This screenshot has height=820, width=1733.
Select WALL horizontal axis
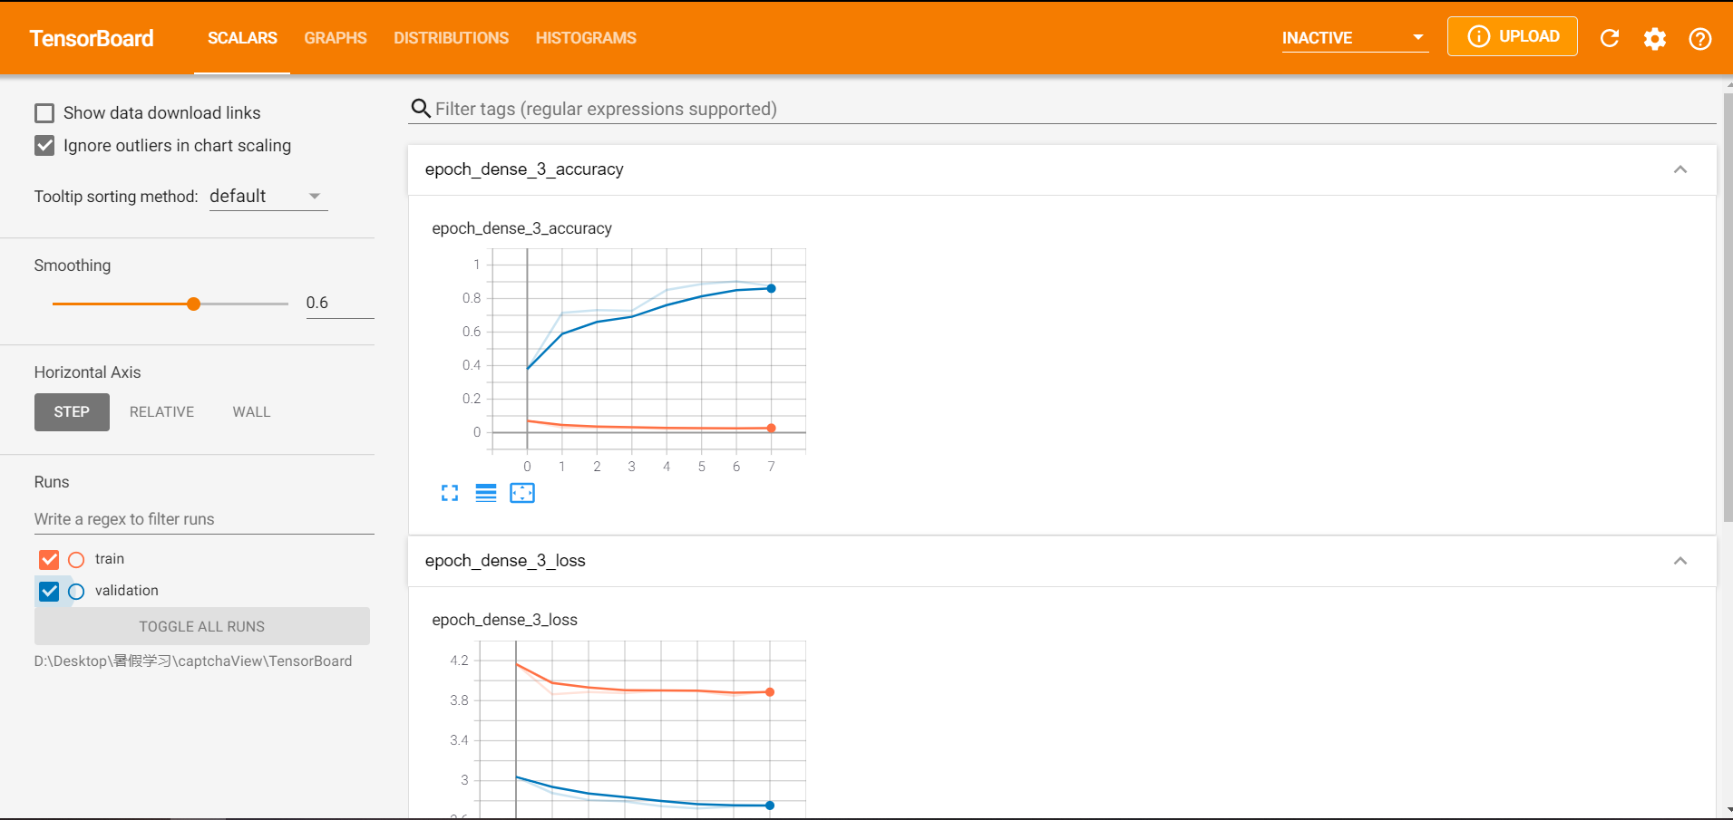pyautogui.click(x=251, y=412)
